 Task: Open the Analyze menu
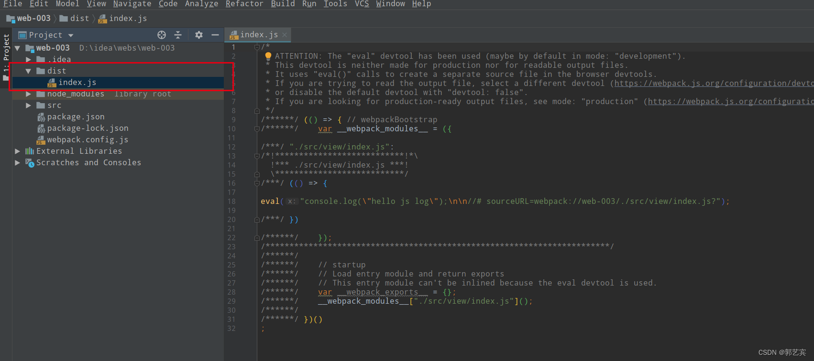(202, 4)
